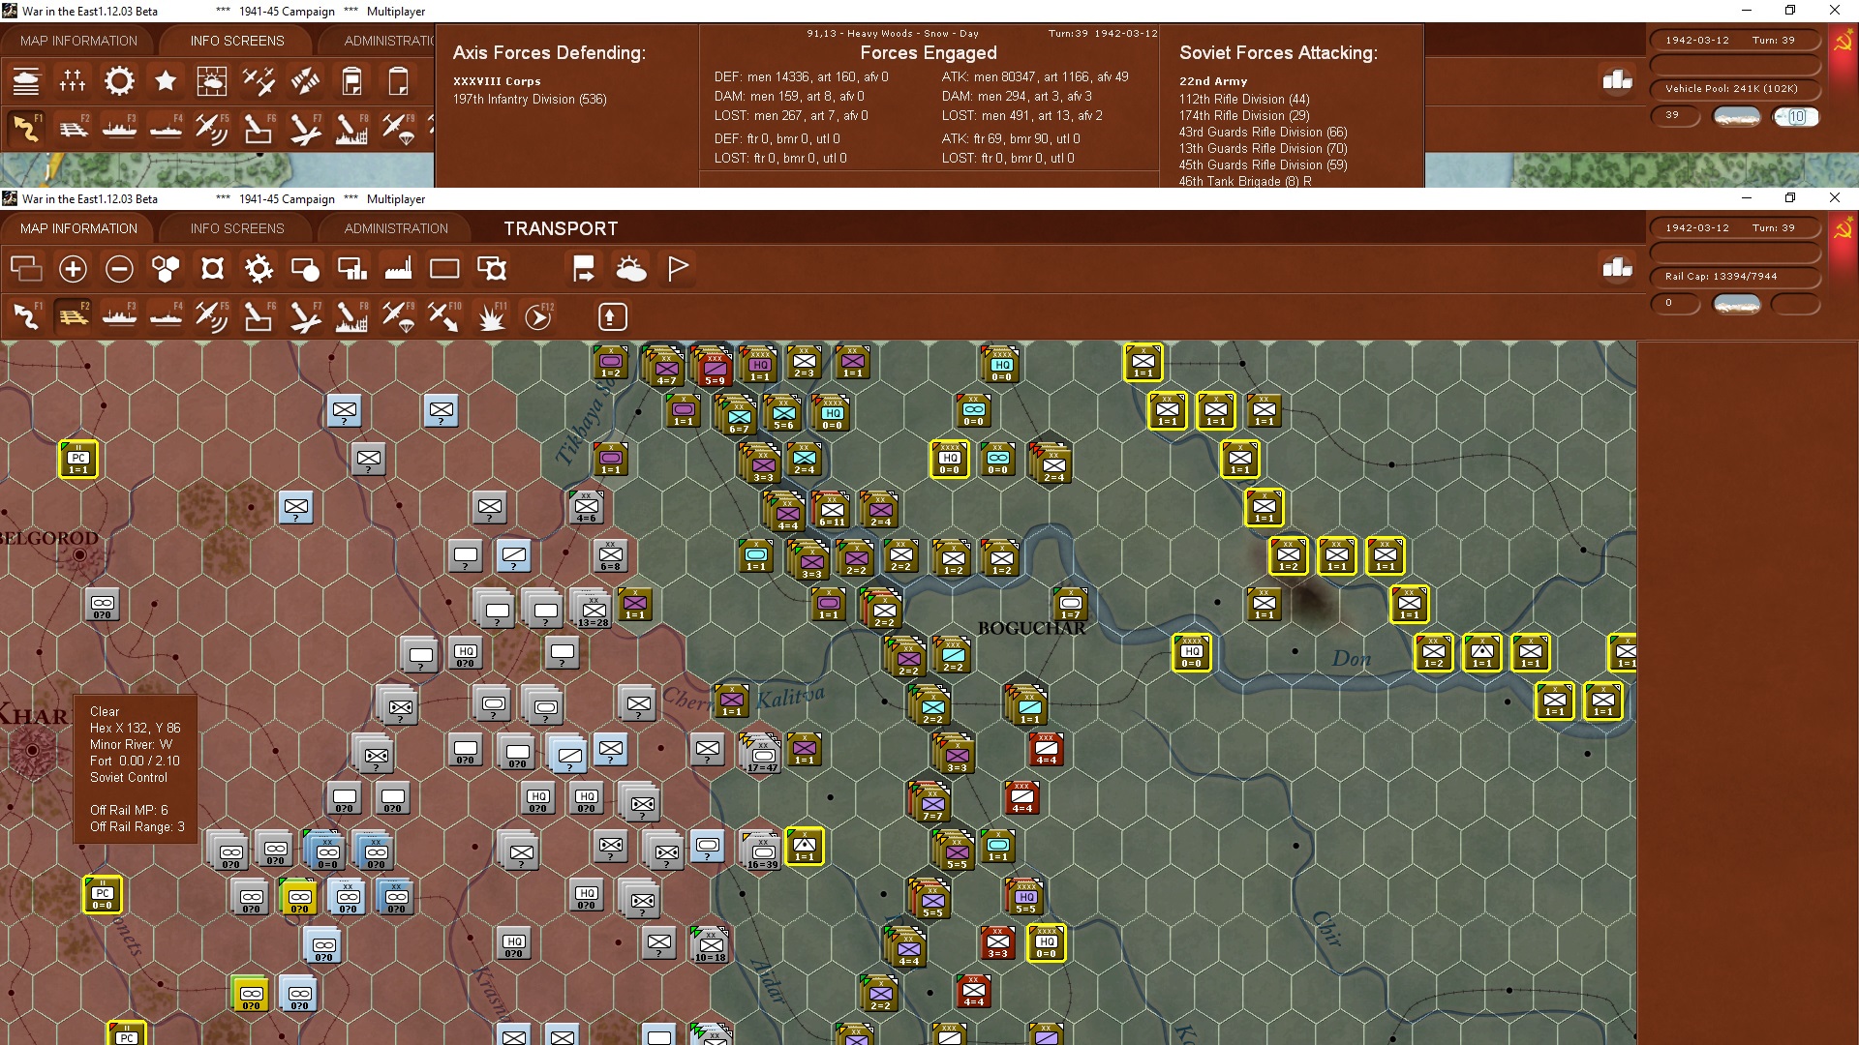This screenshot has height=1045, width=1859.
Task: Click the F12 end turn arrow button
Action: click(x=538, y=316)
